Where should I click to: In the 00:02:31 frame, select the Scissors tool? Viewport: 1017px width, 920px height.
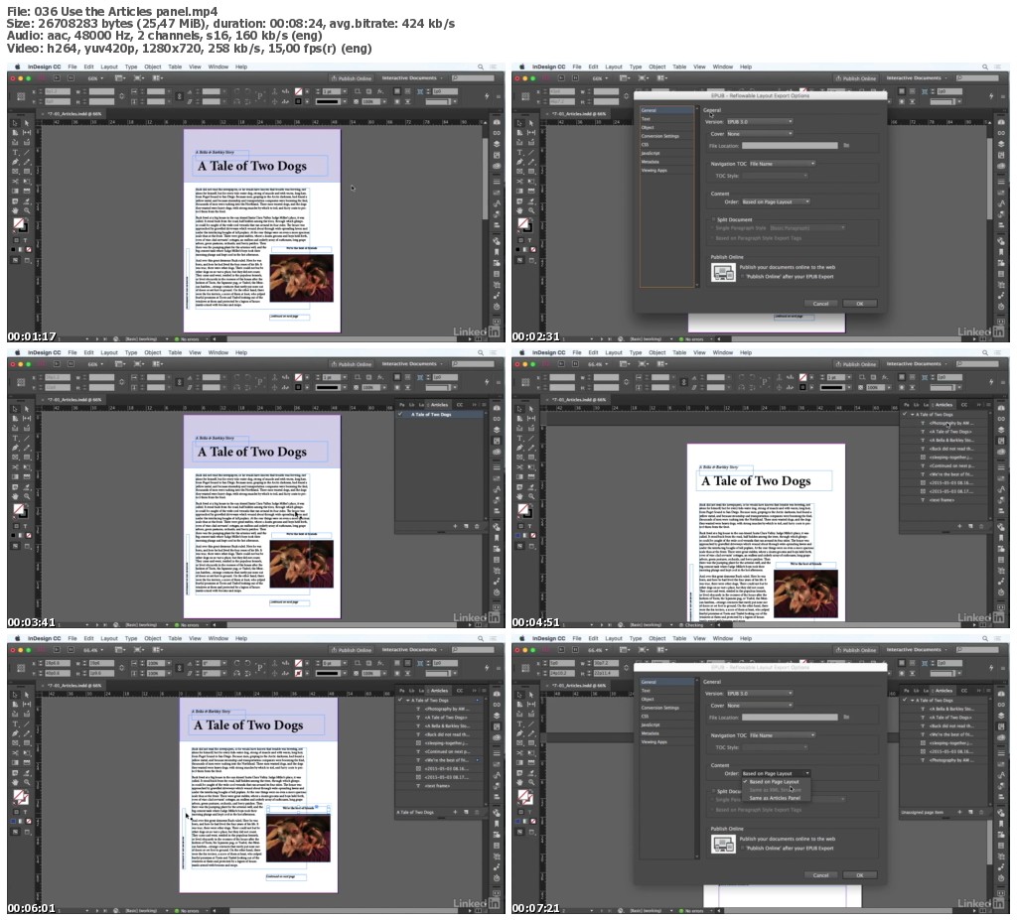[x=518, y=182]
